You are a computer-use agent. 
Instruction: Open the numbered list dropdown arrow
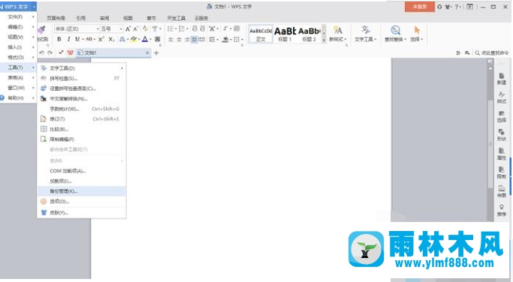(x=187, y=28)
